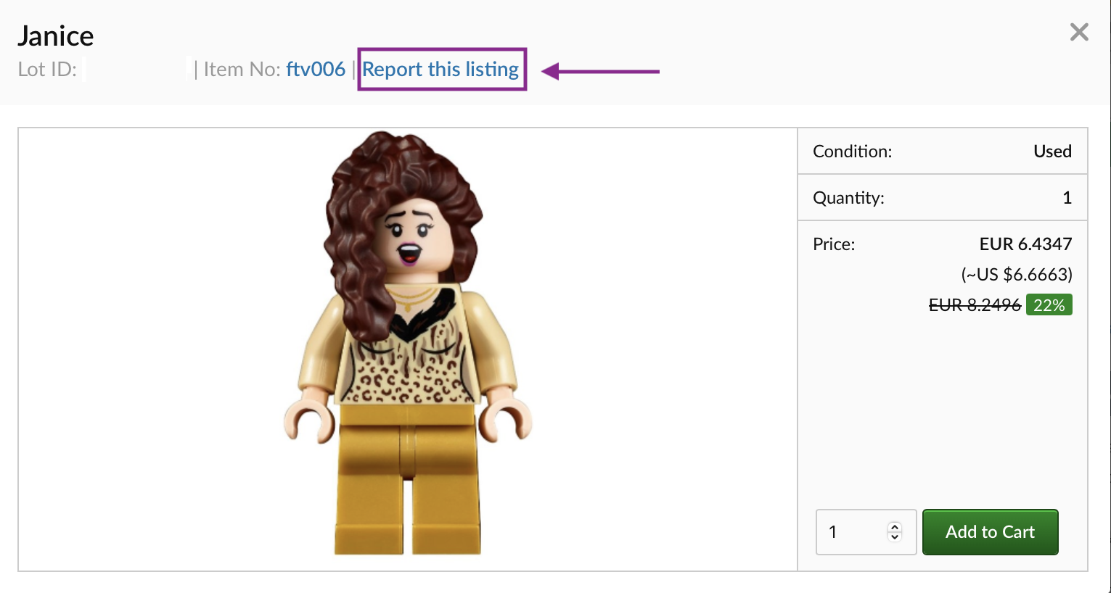Screen dimensions: 1111x593
Task: Select the Janice title heading
Action: coord(56,36)
